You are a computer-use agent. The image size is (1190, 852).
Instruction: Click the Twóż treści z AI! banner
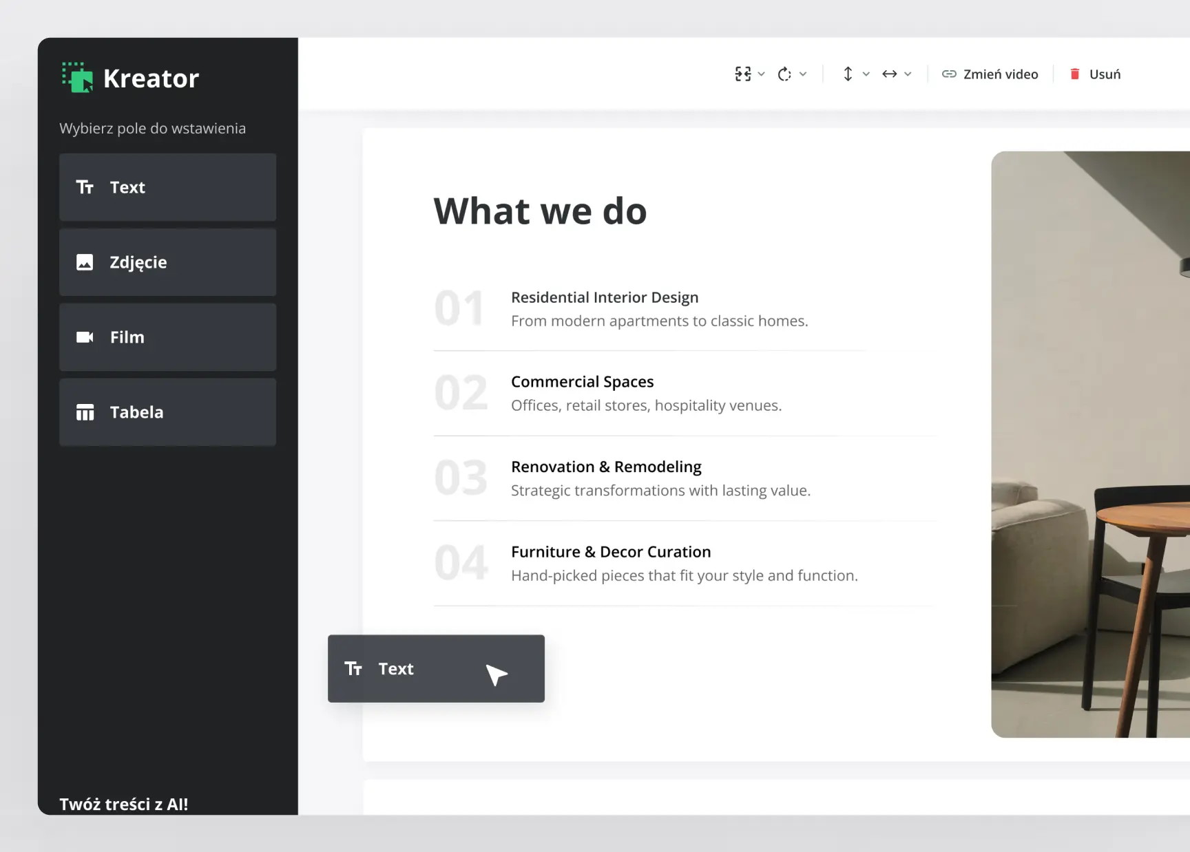[124, 804]
